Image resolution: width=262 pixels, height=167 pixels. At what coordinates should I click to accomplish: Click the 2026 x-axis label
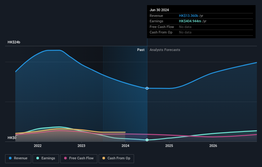tap(213, 146)
